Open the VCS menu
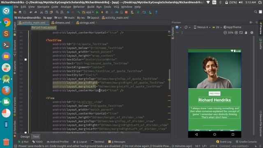263x148 pixels. [116, 7]
